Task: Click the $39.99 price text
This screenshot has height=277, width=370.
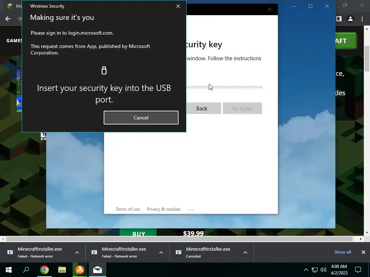Action: pos(193,233)
